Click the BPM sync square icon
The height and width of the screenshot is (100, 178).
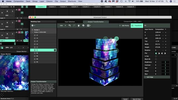2,47
